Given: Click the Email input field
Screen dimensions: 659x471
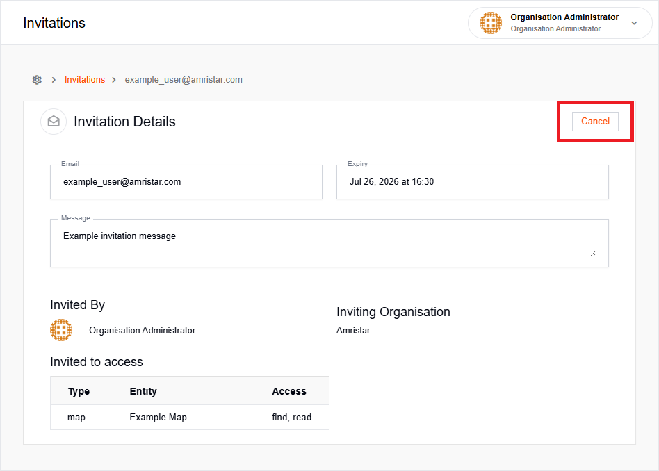Looking at the screenshot, I should (186, 182).
